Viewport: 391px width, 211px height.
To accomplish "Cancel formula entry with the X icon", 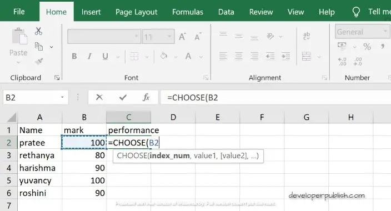I will [x=99, y=97].
